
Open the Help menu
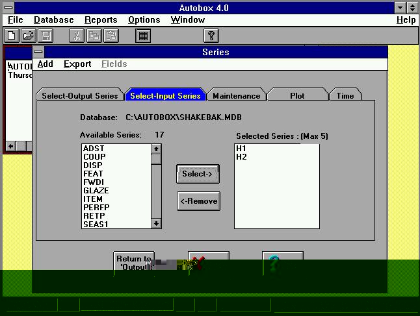[x=406, y=19]
